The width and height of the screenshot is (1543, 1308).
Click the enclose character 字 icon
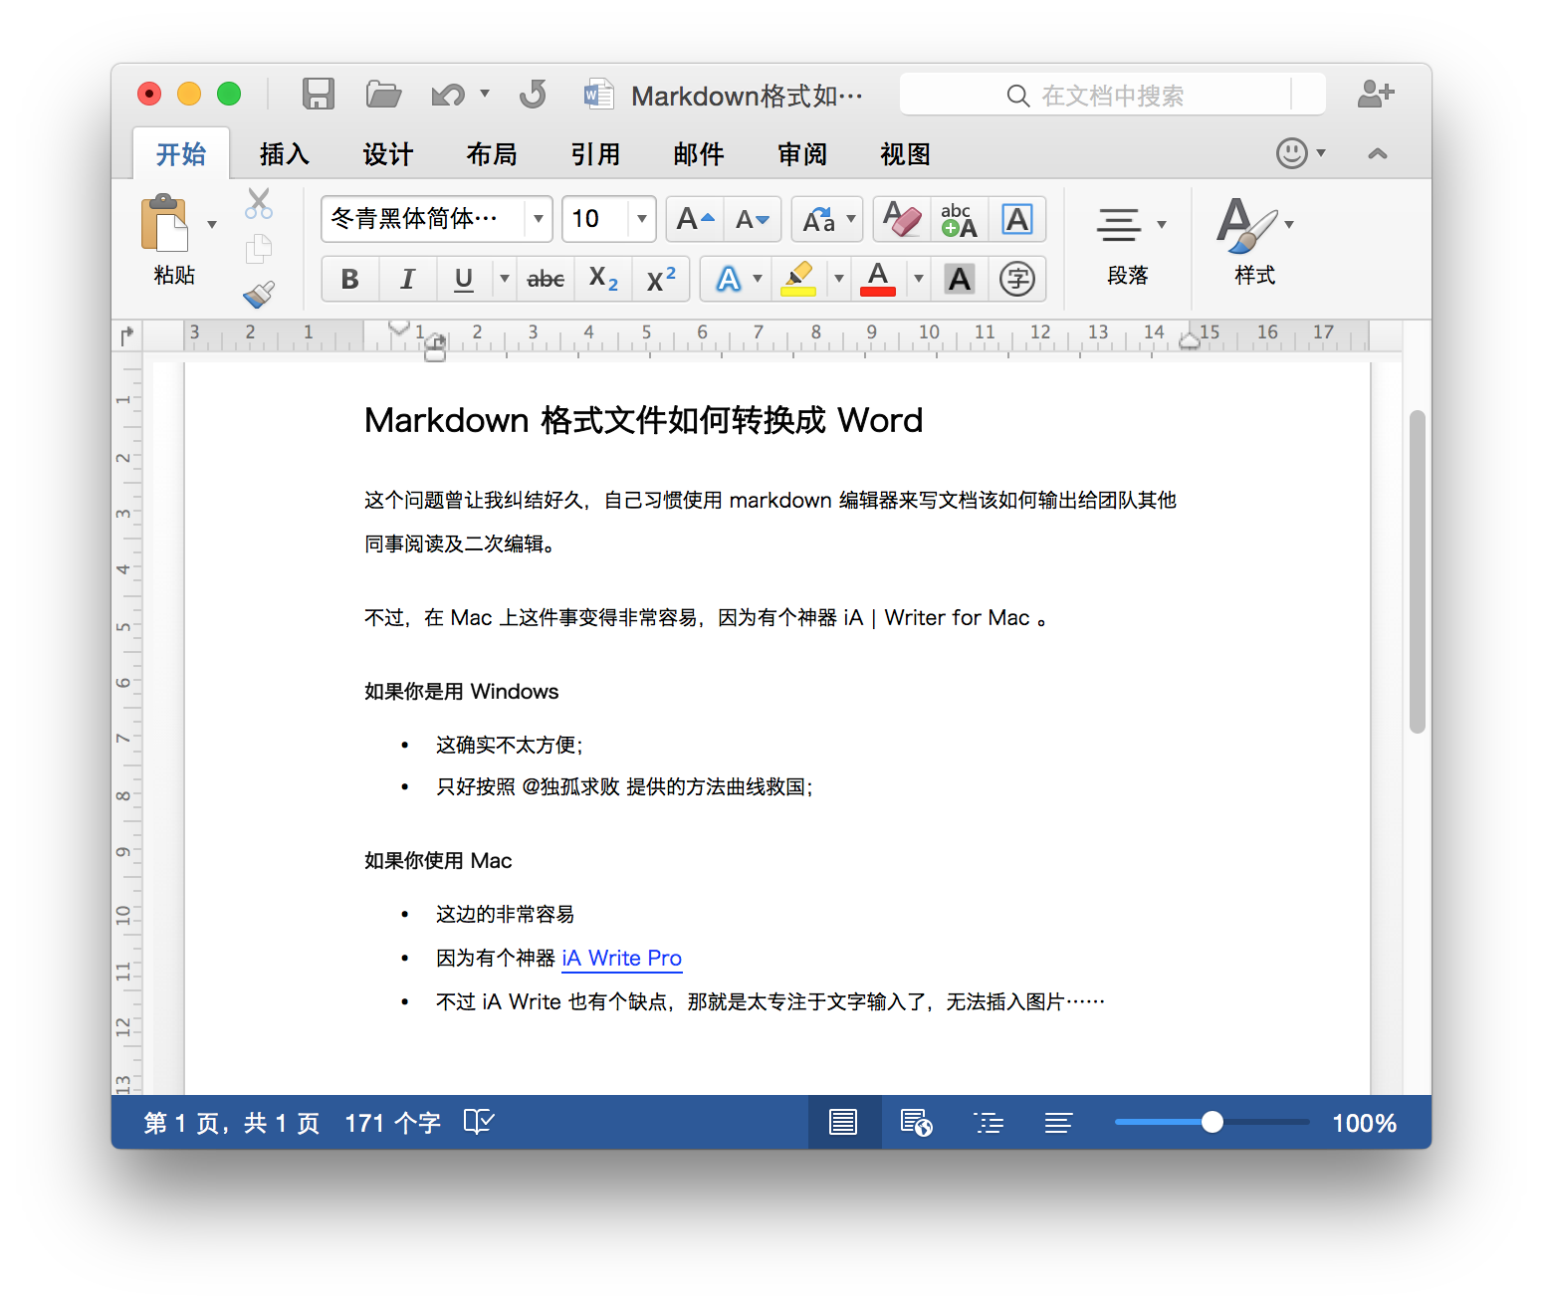click(1017, 279)
